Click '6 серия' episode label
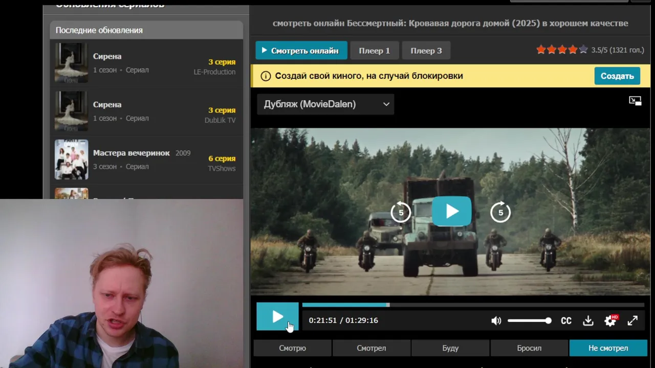 (x=222, y=158)
